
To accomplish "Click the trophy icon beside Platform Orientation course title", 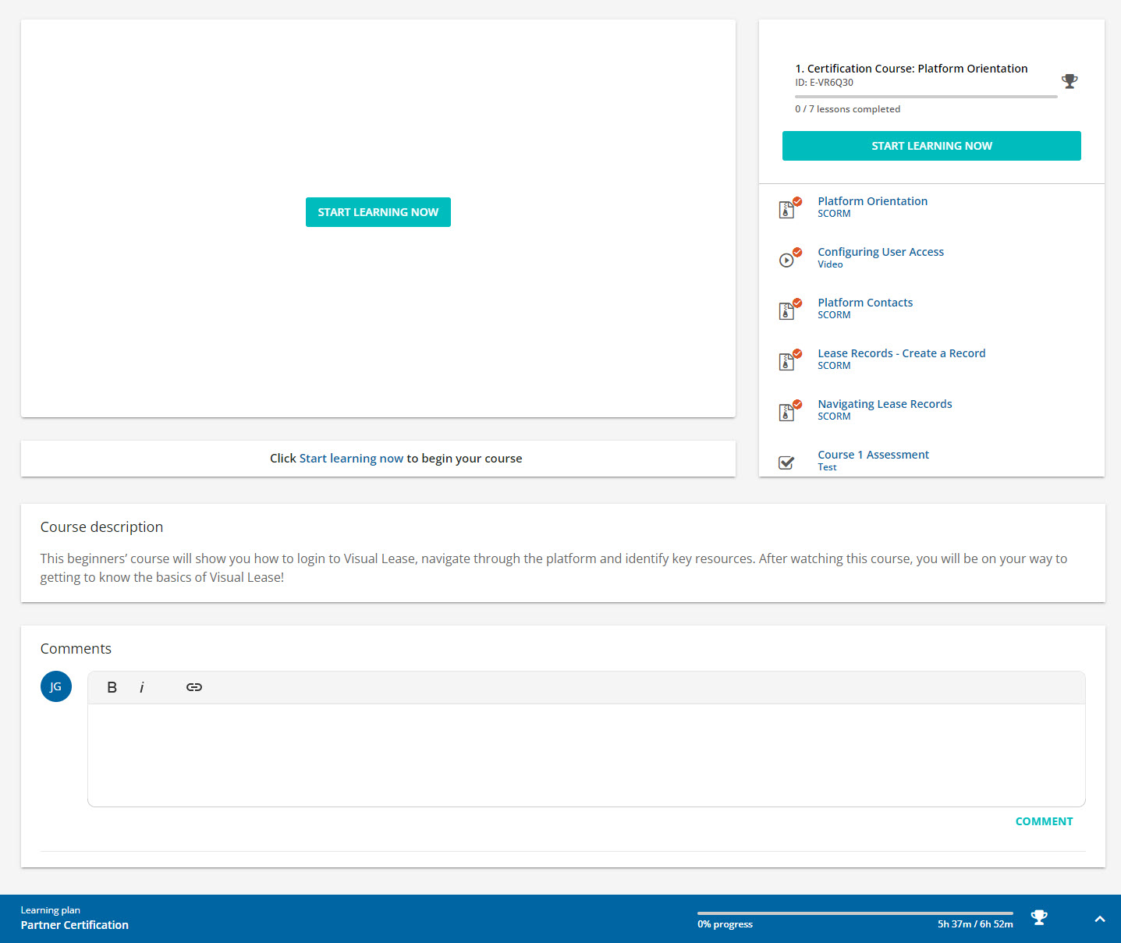I will click(1070, 81).
